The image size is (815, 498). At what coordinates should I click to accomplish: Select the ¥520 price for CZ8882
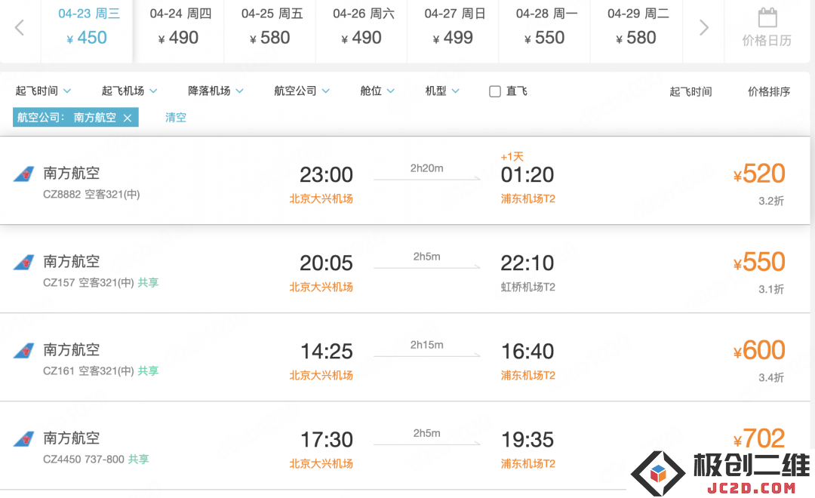[759, 174]
